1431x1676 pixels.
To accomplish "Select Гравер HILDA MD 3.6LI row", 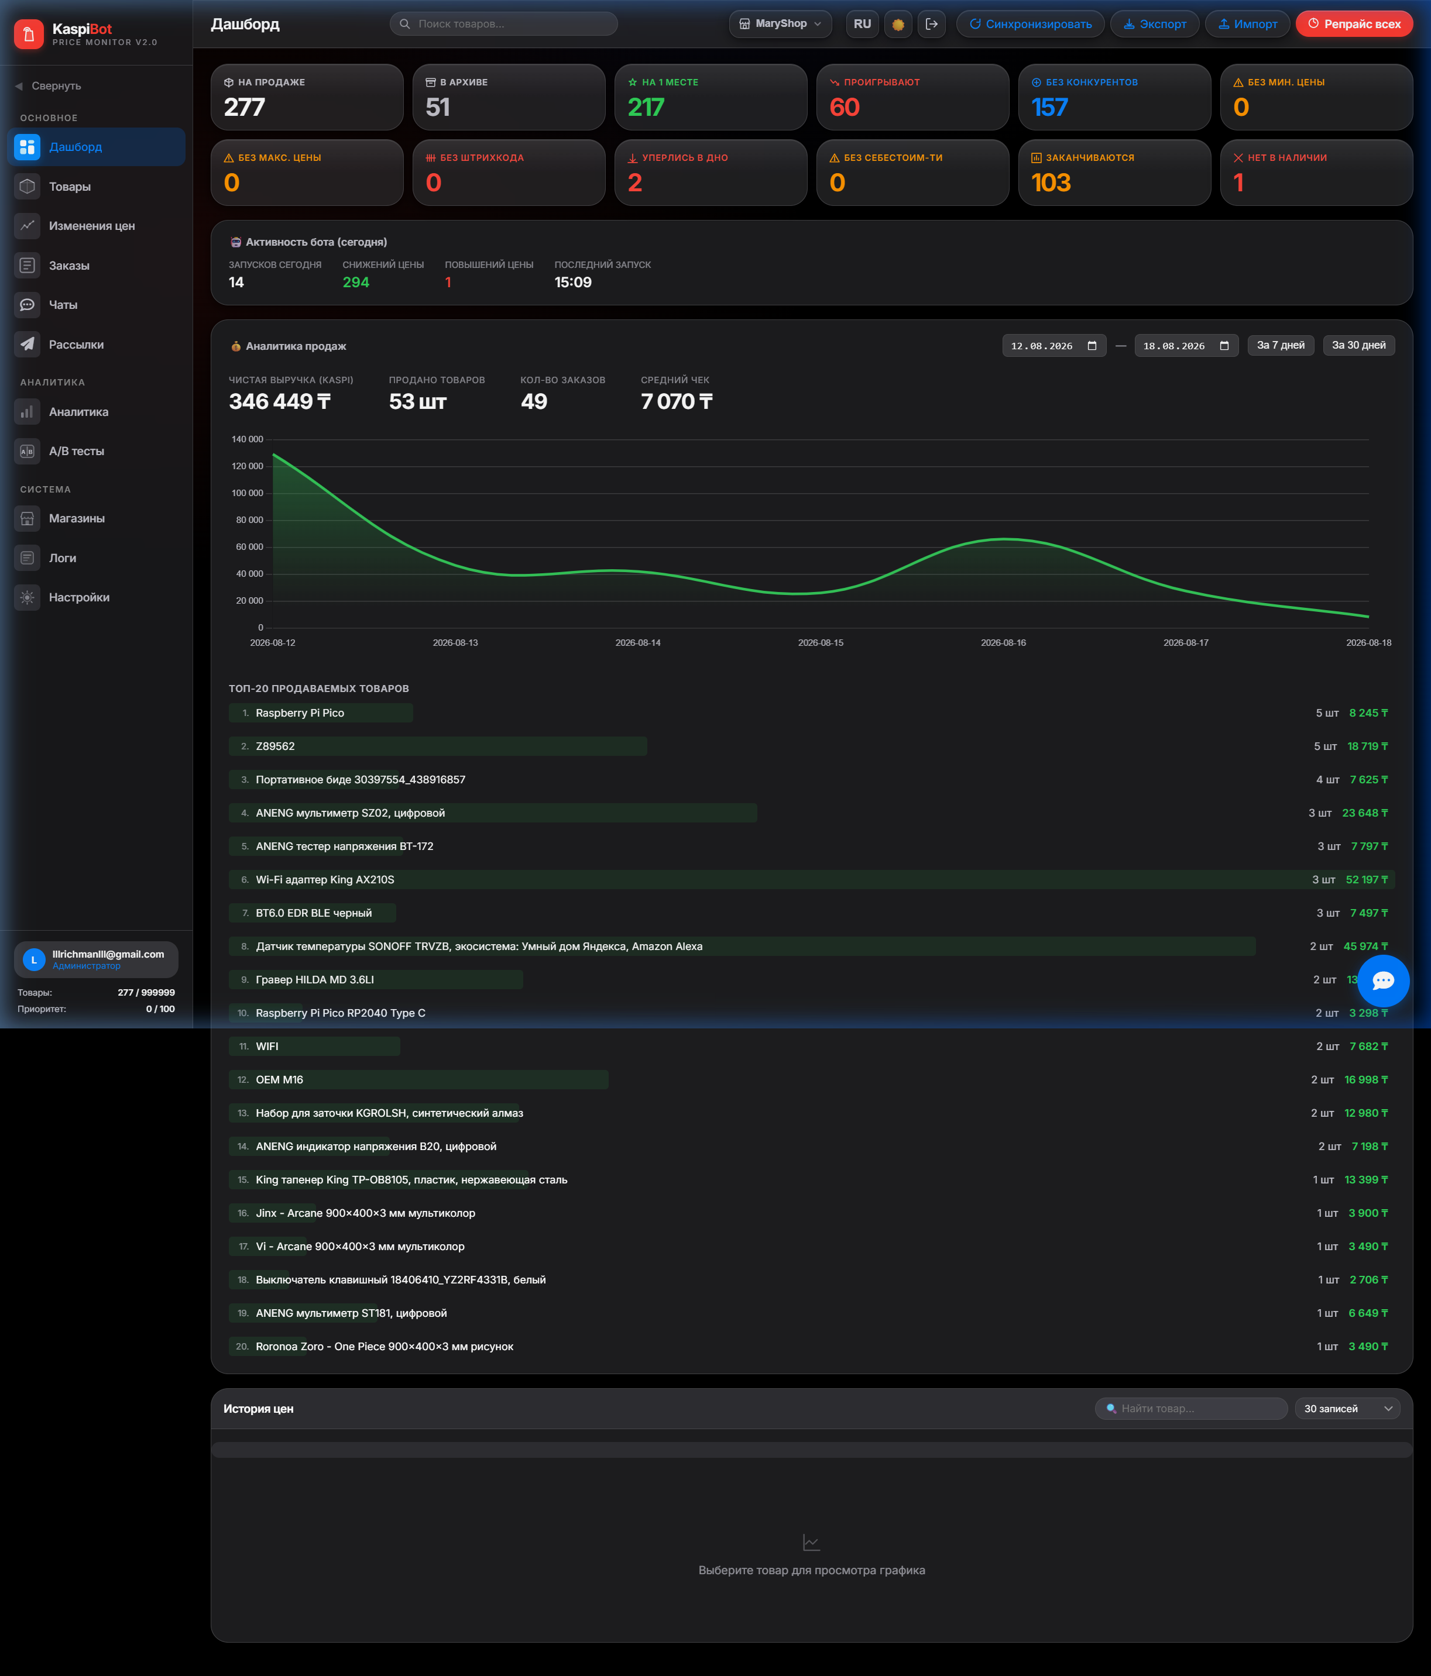I will point(811,979).
